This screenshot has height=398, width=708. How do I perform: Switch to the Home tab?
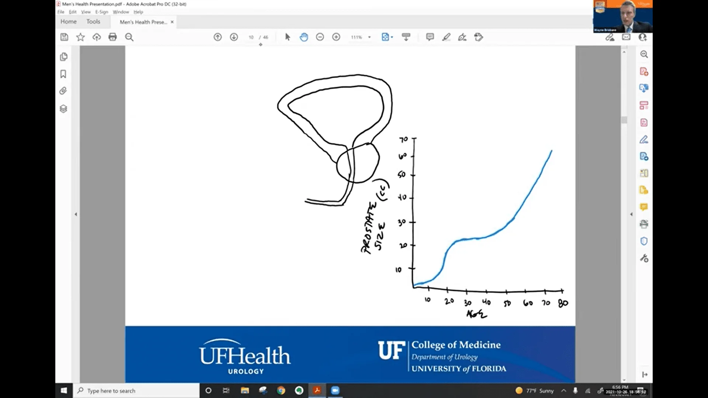[69, 22]
